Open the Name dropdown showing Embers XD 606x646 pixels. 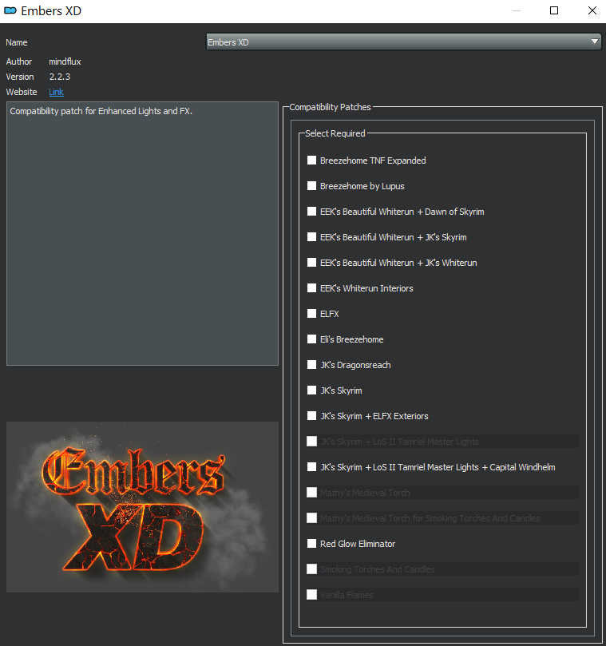pyautogui.click(x=403, y=42)
